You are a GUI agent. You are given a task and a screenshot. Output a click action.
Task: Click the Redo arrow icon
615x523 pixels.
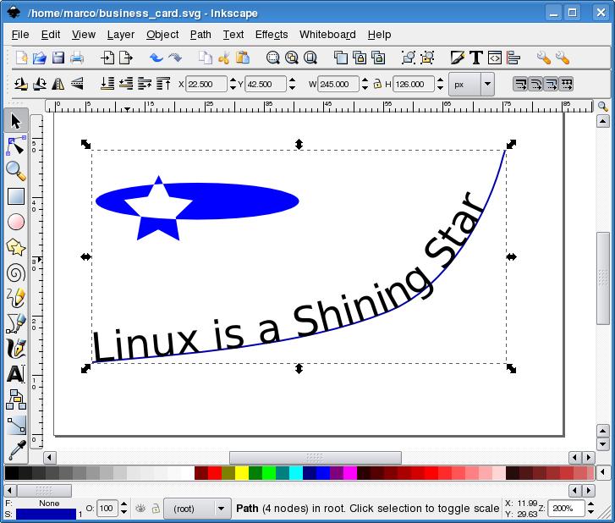point(175,58)
